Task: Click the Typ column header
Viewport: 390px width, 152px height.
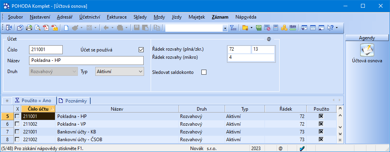Action: click(x=245, y=109)
